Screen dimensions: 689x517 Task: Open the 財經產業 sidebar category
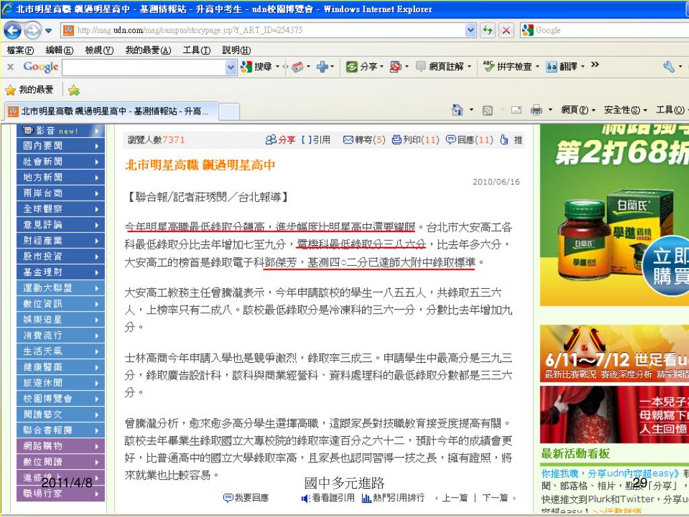click(61, 241)
